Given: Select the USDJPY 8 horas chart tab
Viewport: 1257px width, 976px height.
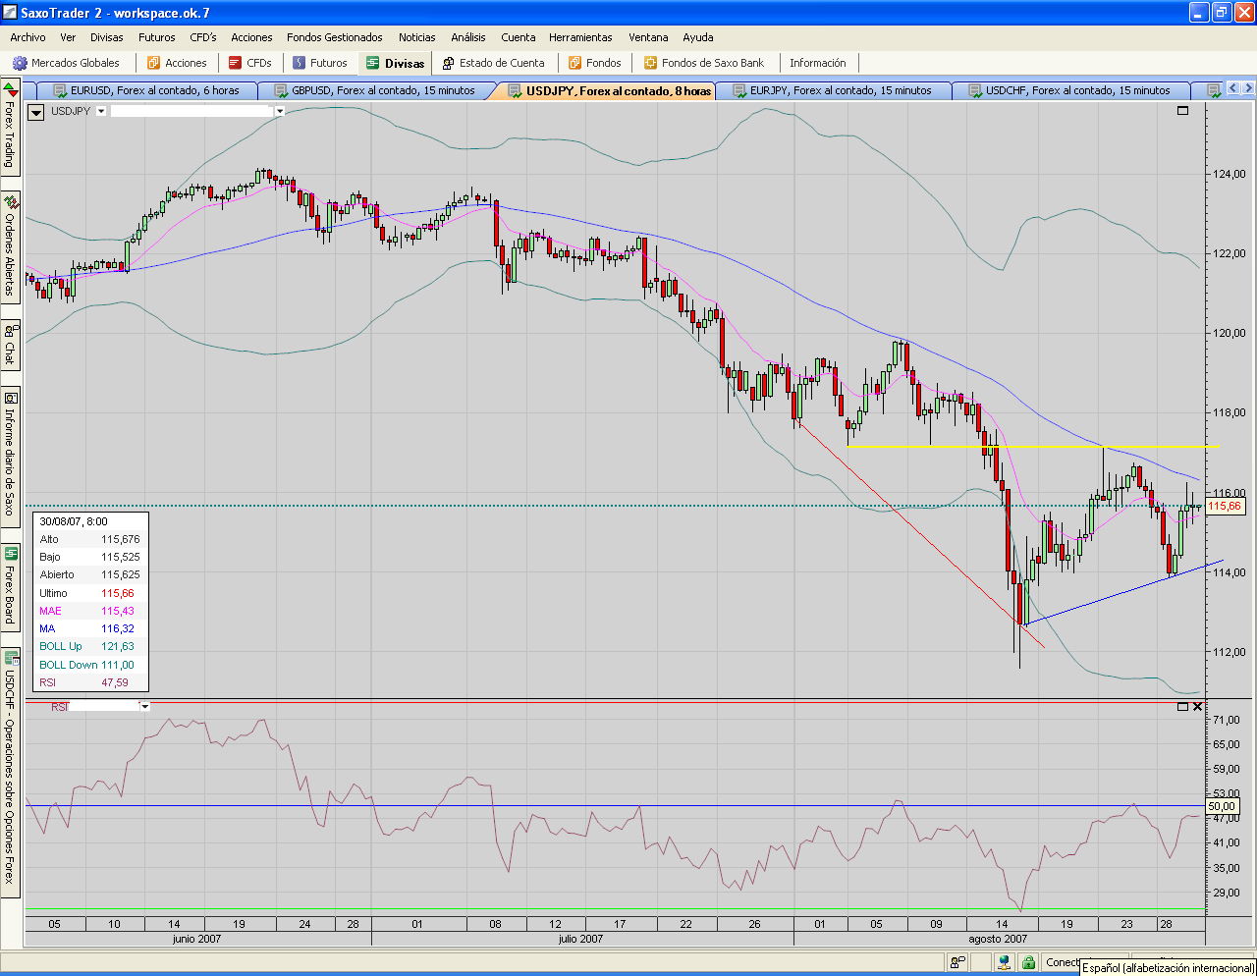Looking at the screenshot, I should pos(609,90).
